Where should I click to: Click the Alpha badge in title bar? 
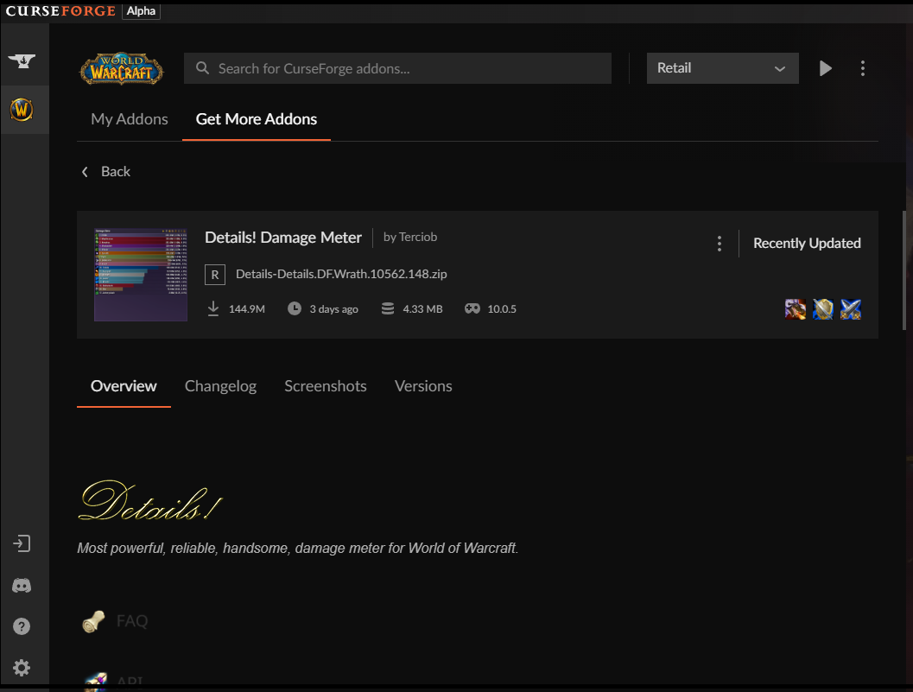[141, 11]
